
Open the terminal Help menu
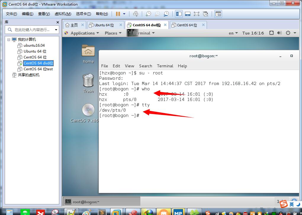(x=182, y=66)
